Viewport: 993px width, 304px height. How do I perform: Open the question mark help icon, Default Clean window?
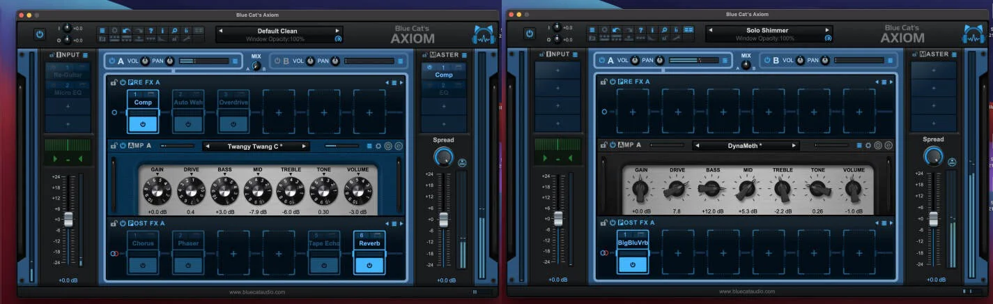pyautogui.click(x=151, y=31)
